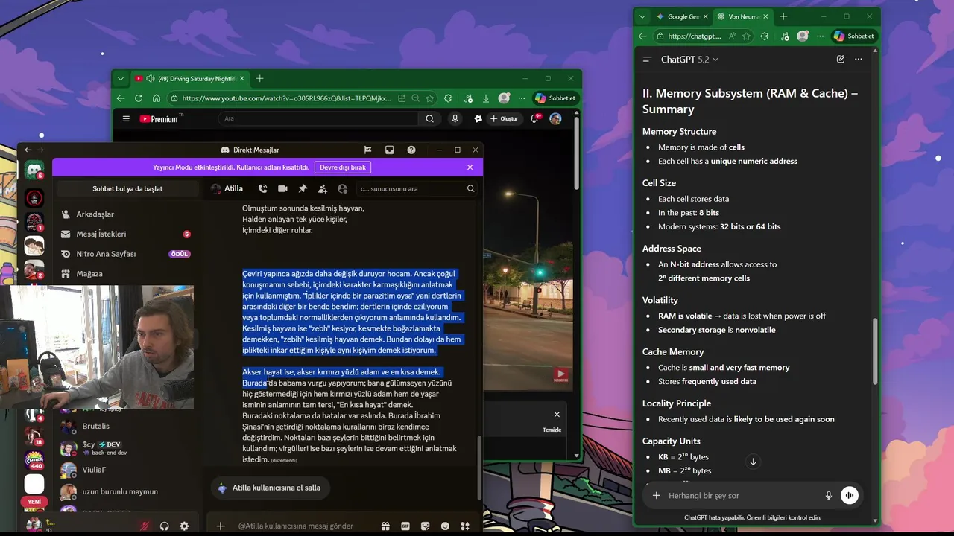954x536 pixels.
Task: Open YouTube notifications bell
Action: click(x=534, y=118)
